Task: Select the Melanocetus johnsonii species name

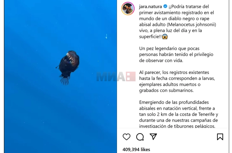Action: [191, 25]
